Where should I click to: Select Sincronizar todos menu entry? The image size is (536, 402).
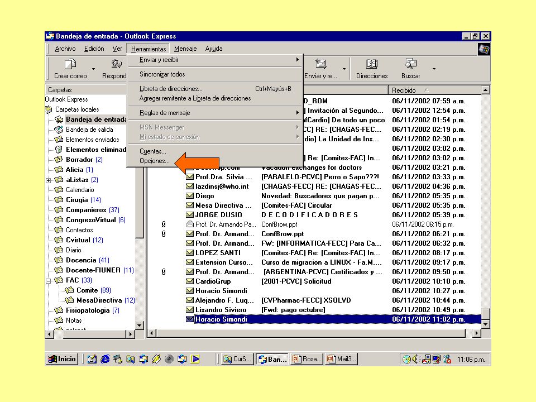215,74
